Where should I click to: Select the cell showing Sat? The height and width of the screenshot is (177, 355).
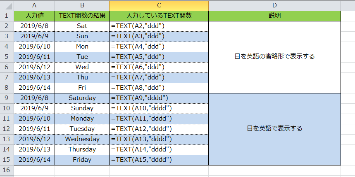tap(82, 26)
